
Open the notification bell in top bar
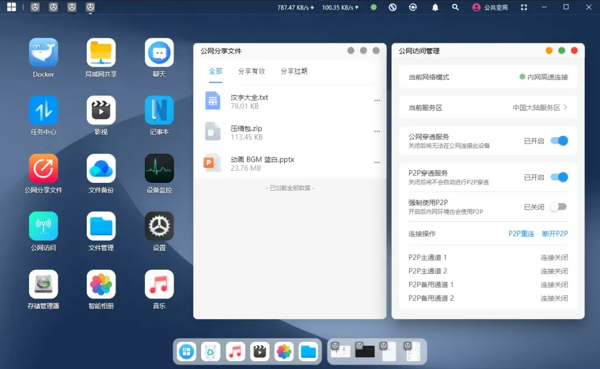435,7
